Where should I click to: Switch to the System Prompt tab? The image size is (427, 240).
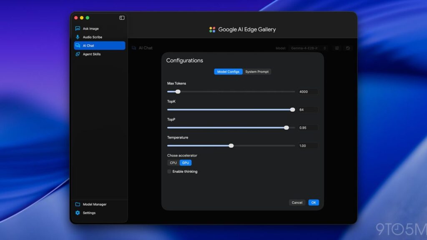pos(257,72)
